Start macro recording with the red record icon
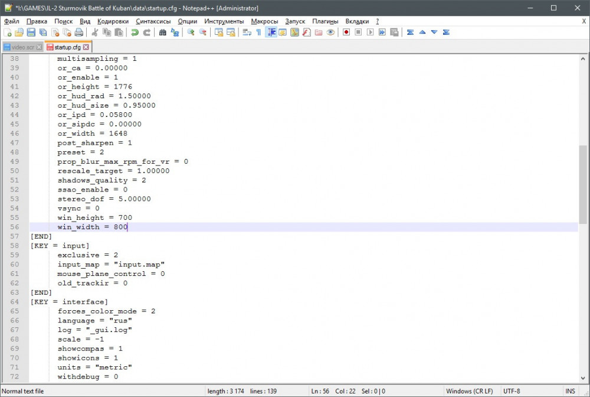Image resolution: width=590 pixels, height=397 pixels. tap(346, 32)
